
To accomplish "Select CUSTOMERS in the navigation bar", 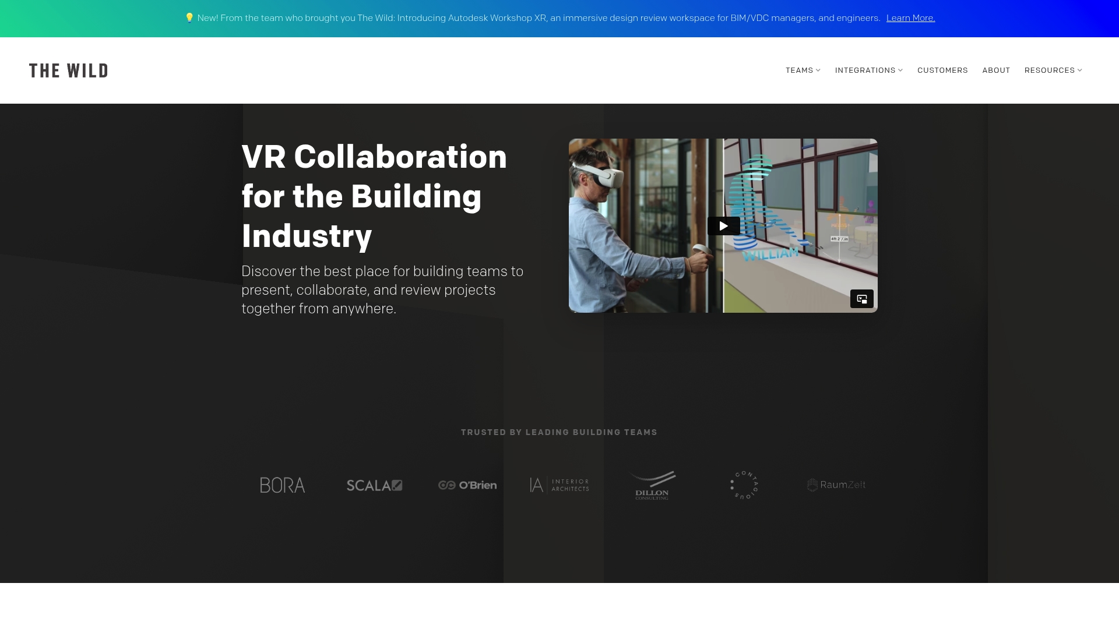I will coord(942,70).
